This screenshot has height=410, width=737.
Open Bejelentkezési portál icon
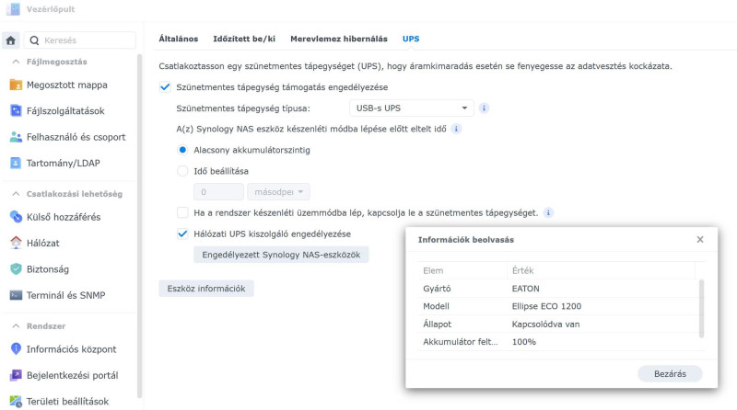point(16,375)
